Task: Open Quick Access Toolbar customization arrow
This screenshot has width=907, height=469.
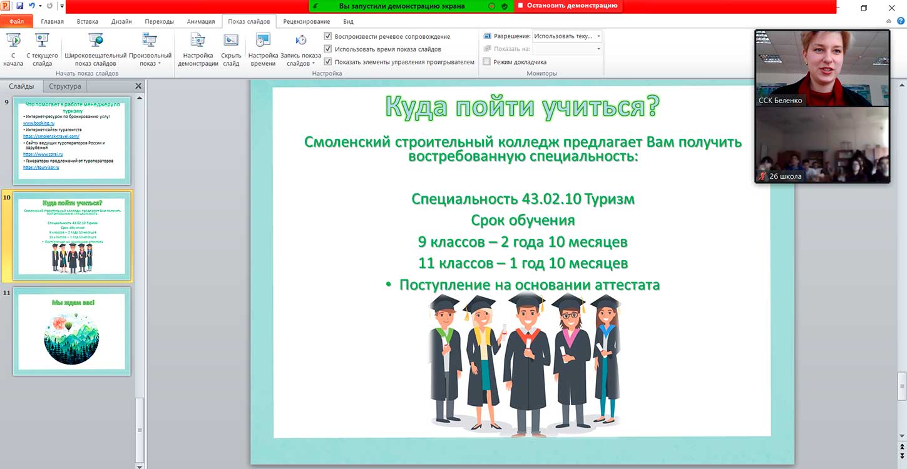Action: [62, 6]
